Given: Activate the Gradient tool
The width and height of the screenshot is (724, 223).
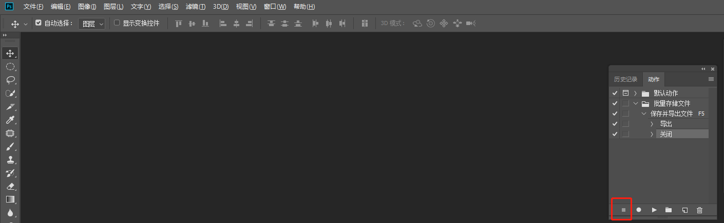Looking at the screenshot, I should (10, 199).
